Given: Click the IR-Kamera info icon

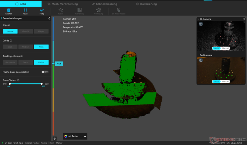Looking at the screenshot, I should (244, 19).
